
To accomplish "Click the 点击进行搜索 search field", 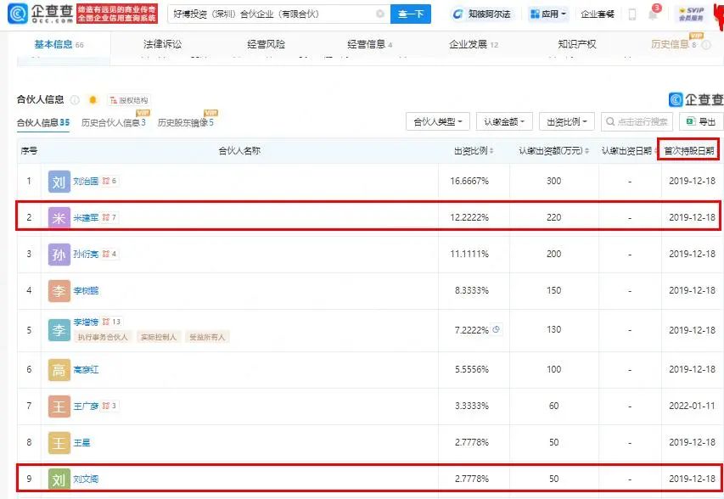I will tap(637, 122).
